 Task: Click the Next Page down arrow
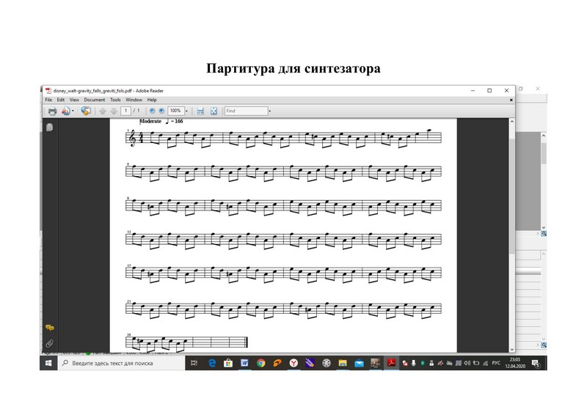click(x=114, y=111)
